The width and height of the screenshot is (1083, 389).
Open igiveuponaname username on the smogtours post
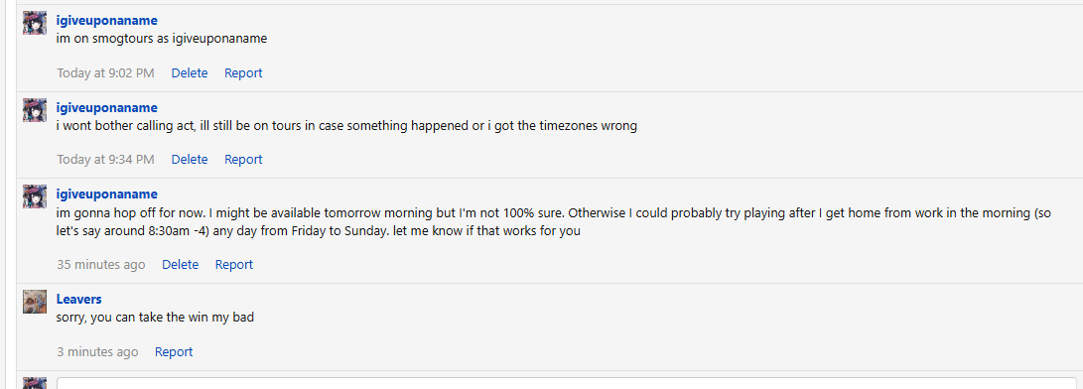[107, 21]
